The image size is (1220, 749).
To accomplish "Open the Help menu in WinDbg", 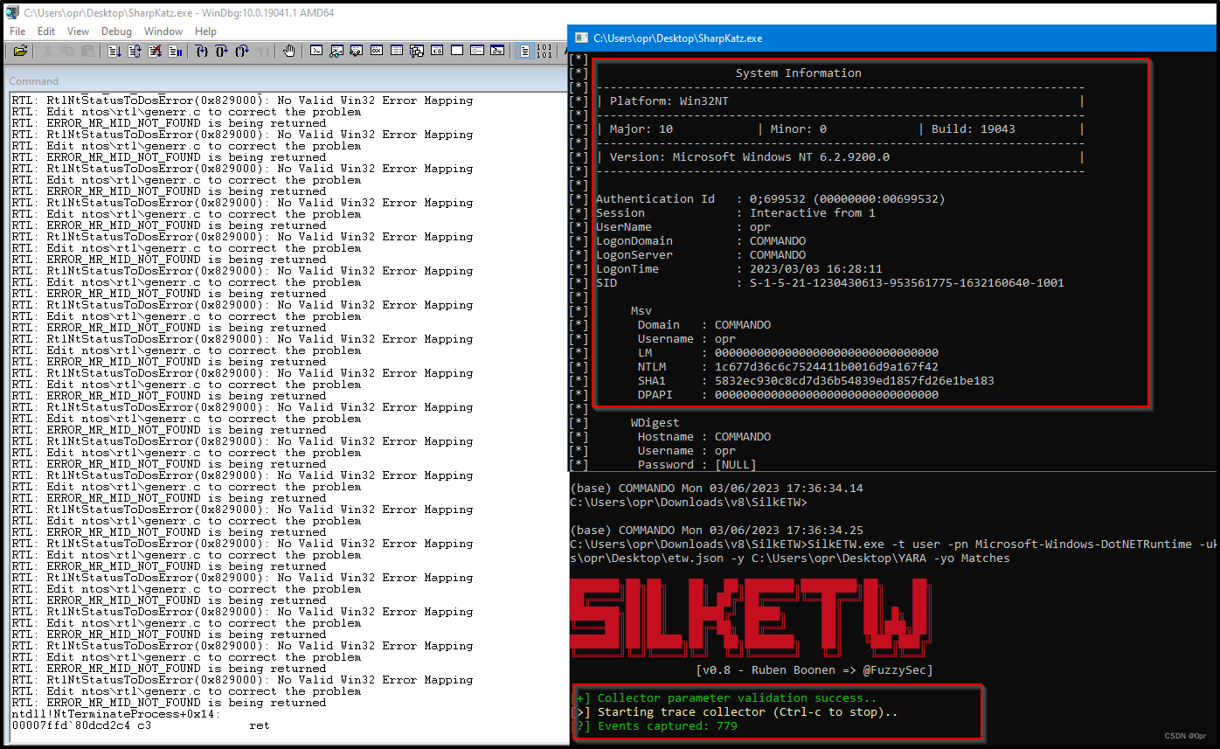I will coord(205,31).
